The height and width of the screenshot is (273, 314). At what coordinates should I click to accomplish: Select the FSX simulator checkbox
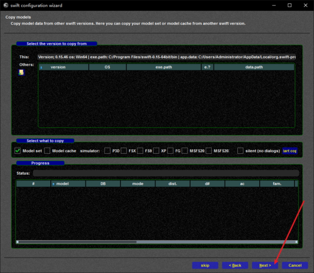point(124,150)
